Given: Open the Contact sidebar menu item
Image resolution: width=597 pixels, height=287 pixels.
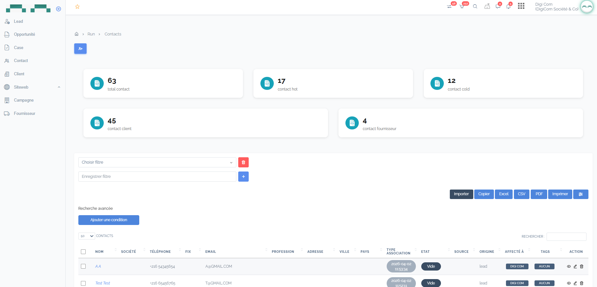Looking at the screenshot, I should (x=21, y=61).
